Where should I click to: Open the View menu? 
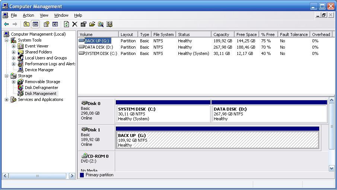click(44, 15)
